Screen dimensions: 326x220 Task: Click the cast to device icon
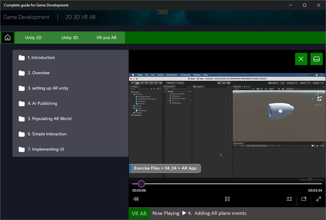tap(304, 199)
